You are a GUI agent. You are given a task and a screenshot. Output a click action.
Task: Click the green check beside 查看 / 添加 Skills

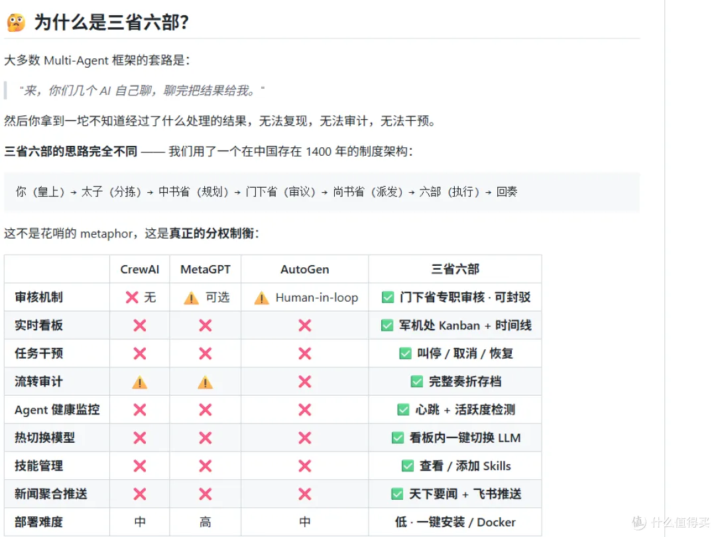point(408,466)
